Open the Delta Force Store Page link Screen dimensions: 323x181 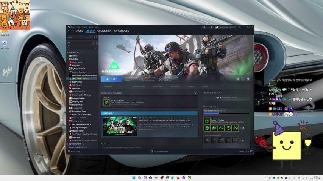[x=108, y=86]
